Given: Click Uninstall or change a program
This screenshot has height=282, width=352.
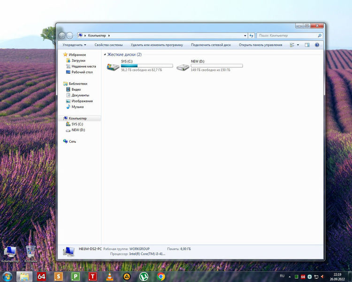Looking at the screenshot, I should click(157, 45).
